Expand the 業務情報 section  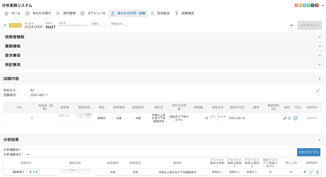[x=319, y=46]
